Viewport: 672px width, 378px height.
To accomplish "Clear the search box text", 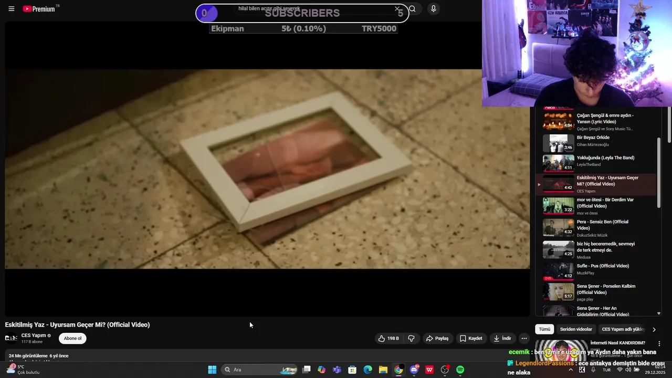I will tap(397, 9).
